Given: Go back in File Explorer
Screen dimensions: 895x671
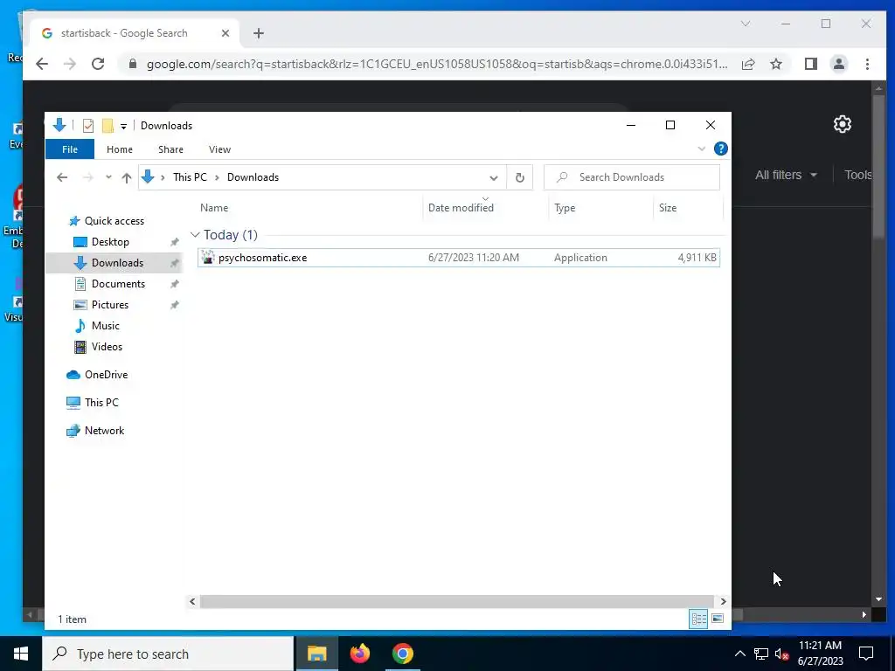Looking at the screenshot, I should [62, 177].
